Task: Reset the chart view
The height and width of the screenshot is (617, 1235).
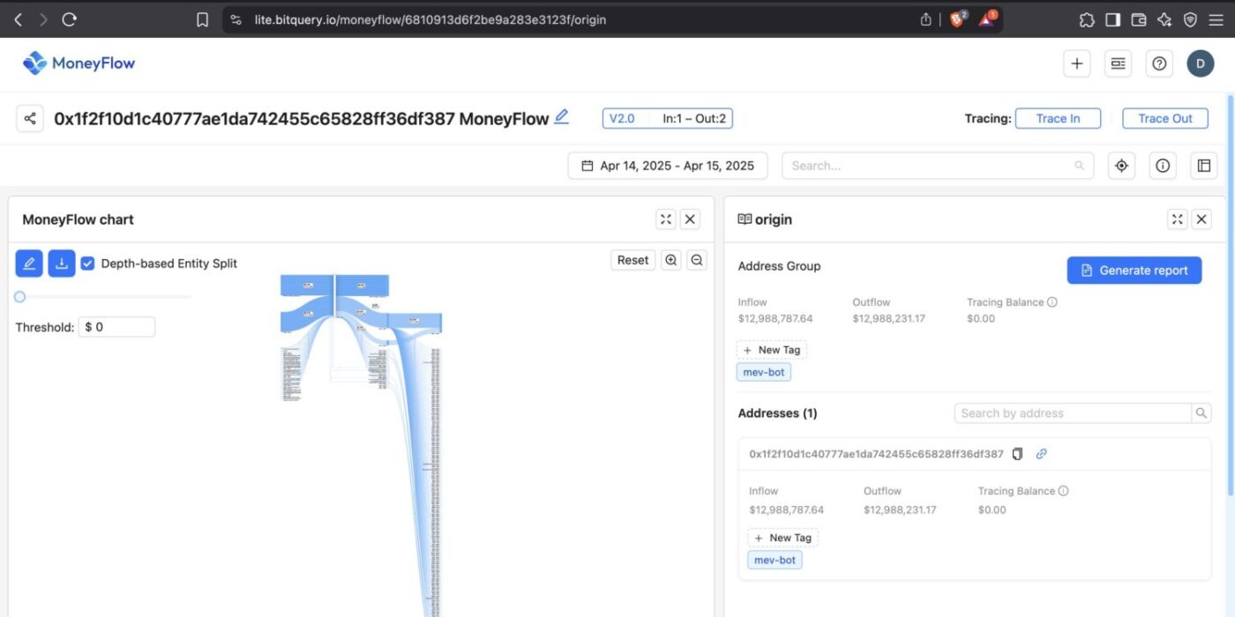Action: point(632,260)
